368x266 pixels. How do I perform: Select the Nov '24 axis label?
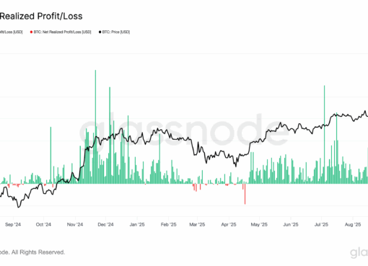[75, 224]
